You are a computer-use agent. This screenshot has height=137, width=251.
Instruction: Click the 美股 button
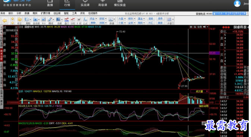click(160, 23)
